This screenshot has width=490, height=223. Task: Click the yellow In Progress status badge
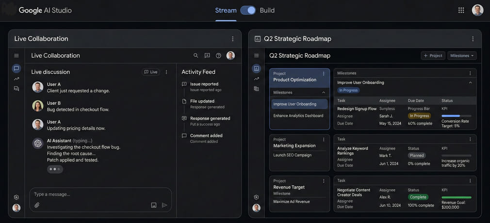[419, 115]
